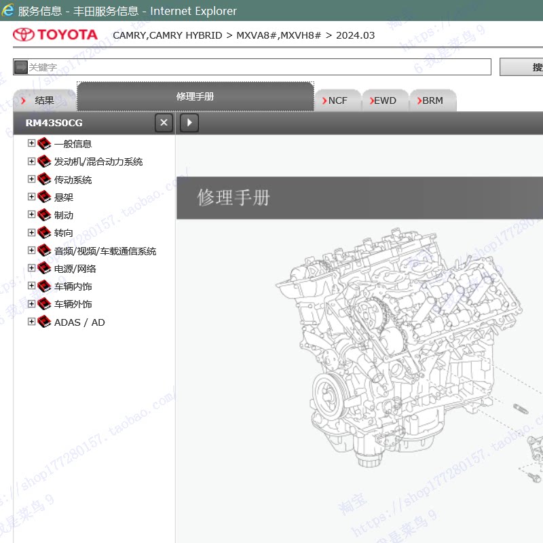Expand the 一般信息 tree node
Screen dimensions: 543x543
[31, 143]
